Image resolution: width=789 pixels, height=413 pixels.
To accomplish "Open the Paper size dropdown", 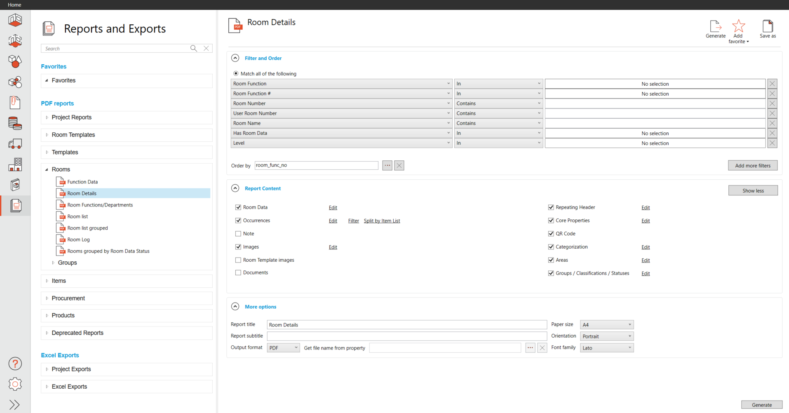I will click(x=606, y=325).
